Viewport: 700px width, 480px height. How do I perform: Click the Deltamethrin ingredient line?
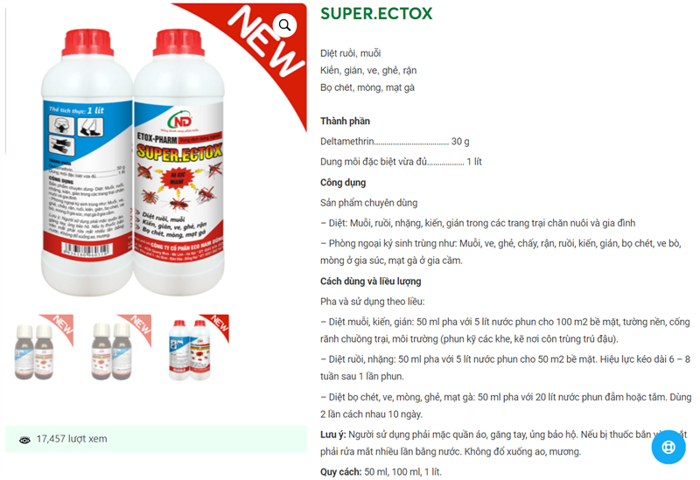point(395,142)
